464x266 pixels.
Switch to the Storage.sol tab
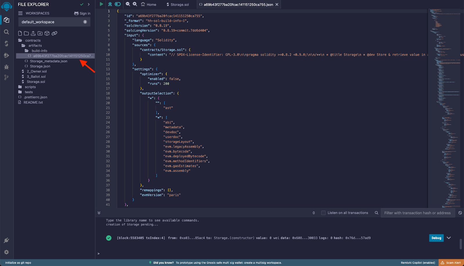(178, 5)
